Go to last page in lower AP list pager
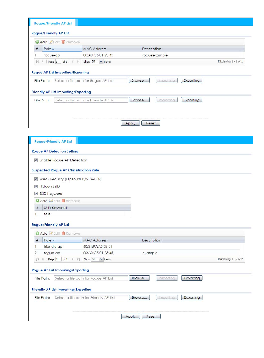Viewport: 264px width, 358px height. pos(78,259)
